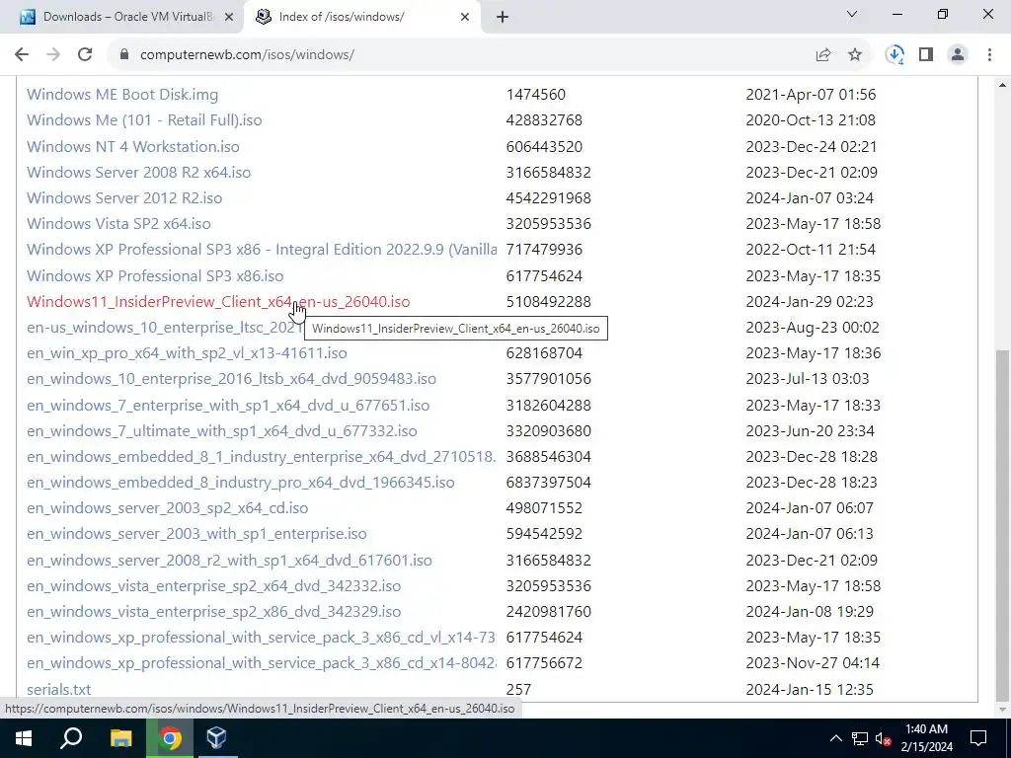The height and width of the screenshot is (758, 1011).
Task: Open File Explorer from taskbar
Action: click(120, 738)
